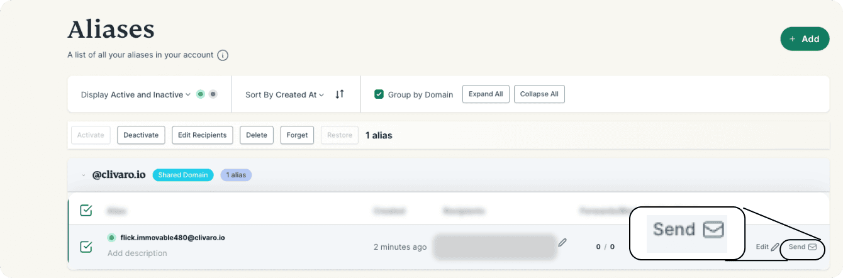Click the Deactivate button
843x278 pixels.
pos(141,135)
